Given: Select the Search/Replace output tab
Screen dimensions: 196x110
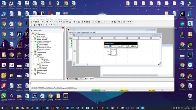Looking at the screenshot, I should coord(71,88).
